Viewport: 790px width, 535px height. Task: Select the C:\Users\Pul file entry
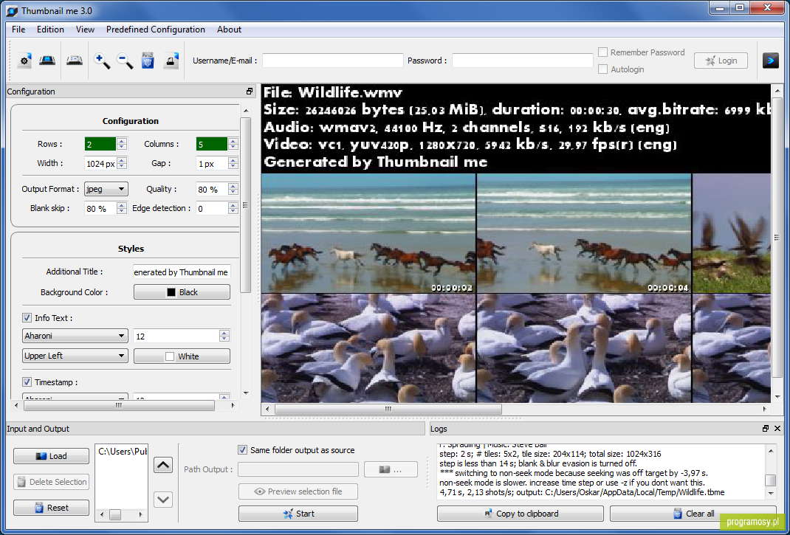tap(123, 452)
